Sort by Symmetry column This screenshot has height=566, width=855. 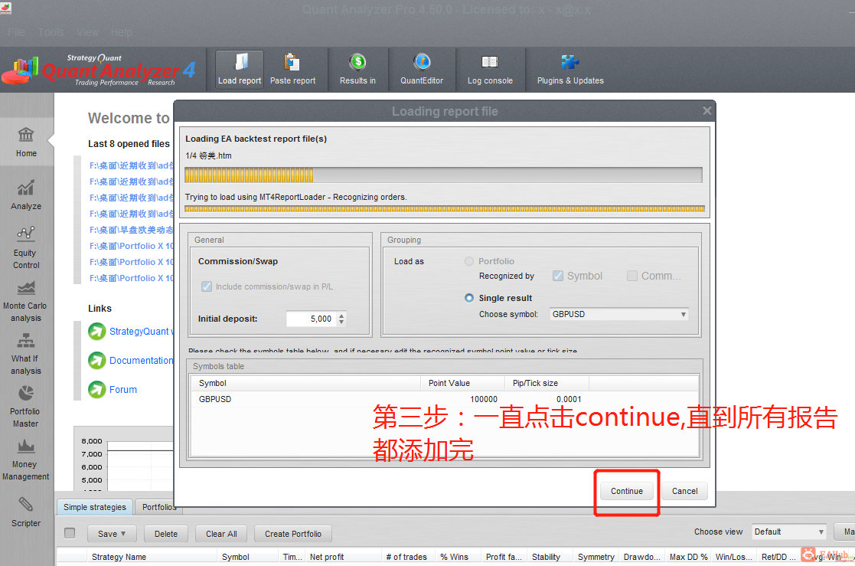click(x=596, y=557)
